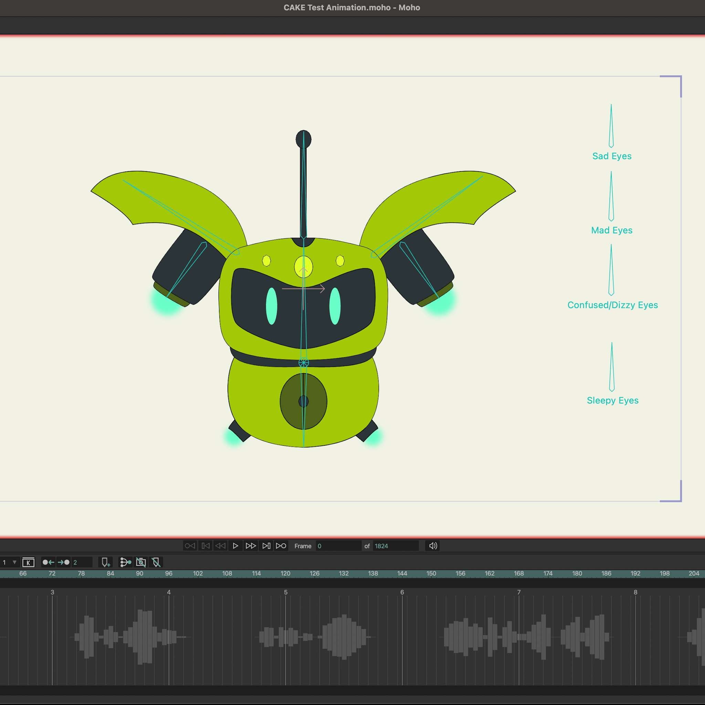Jump to previous keyframe arrow icon
The height and width of the screenshot is (705, 705).
pyautogui.click(x=48, y=562)
